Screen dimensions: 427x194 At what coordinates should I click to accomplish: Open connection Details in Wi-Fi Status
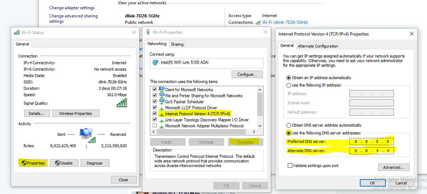[37, 113]
